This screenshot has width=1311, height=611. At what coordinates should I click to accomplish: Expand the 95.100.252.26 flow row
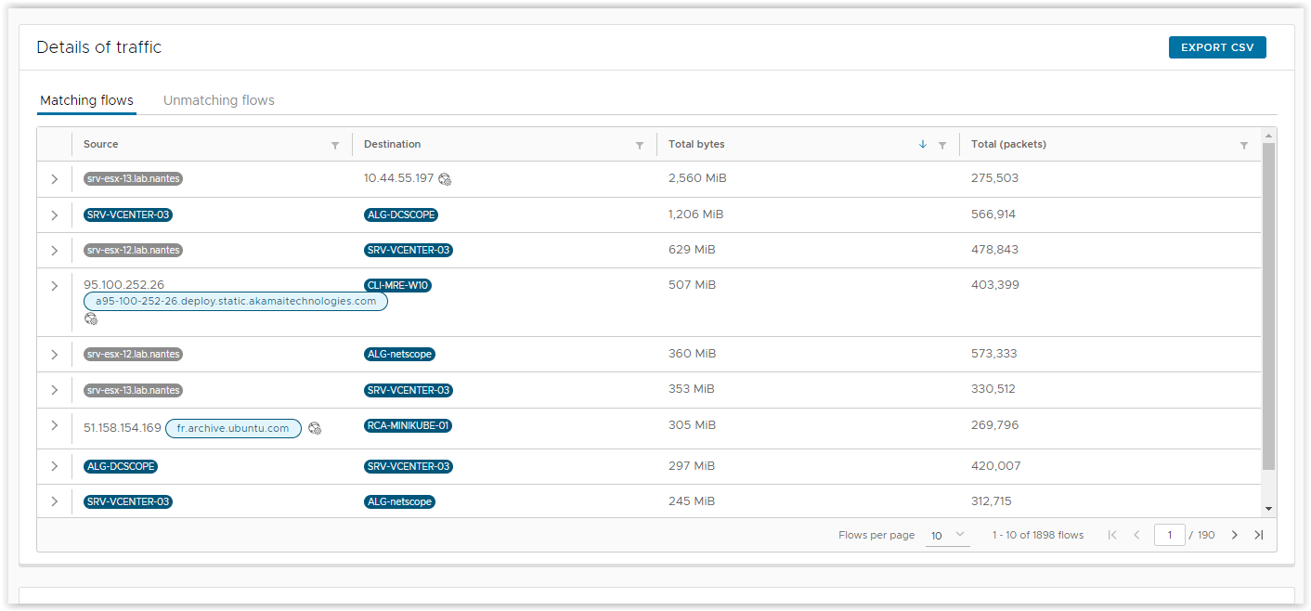click(x=55, y=285)
